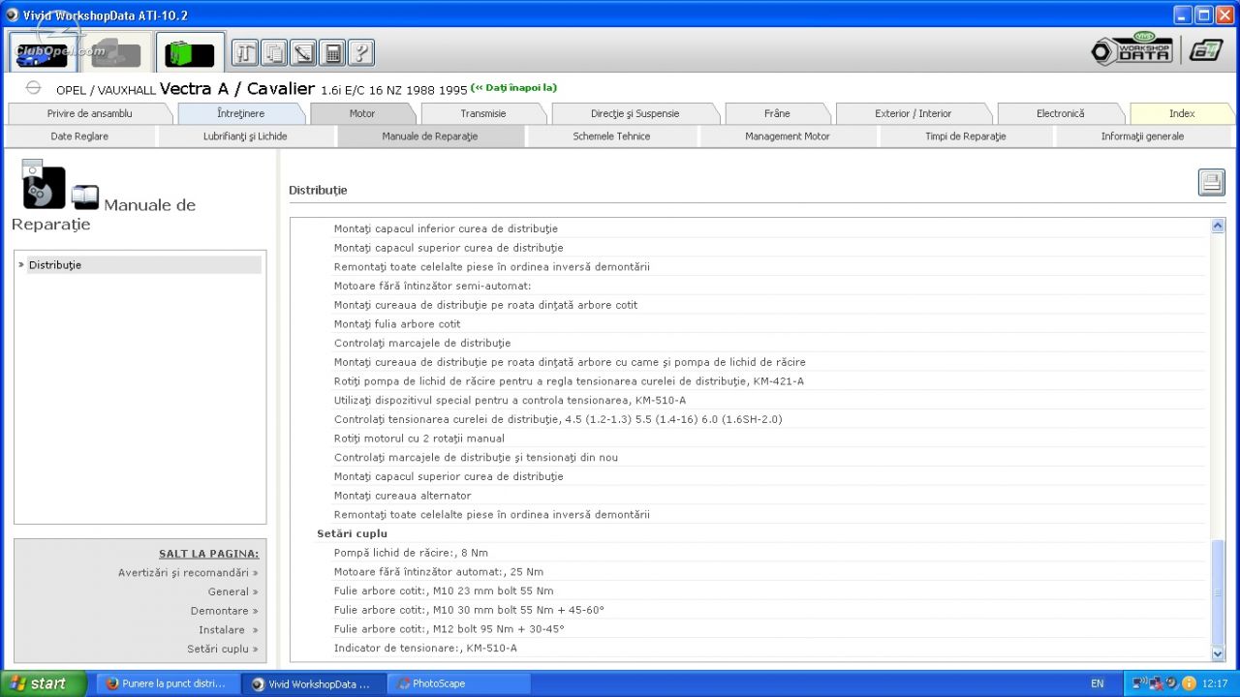This screenshot has height=697, width=1240.
Task: Open the green manuals book icon
Action: pyautogui.click(x=190, y=52)
